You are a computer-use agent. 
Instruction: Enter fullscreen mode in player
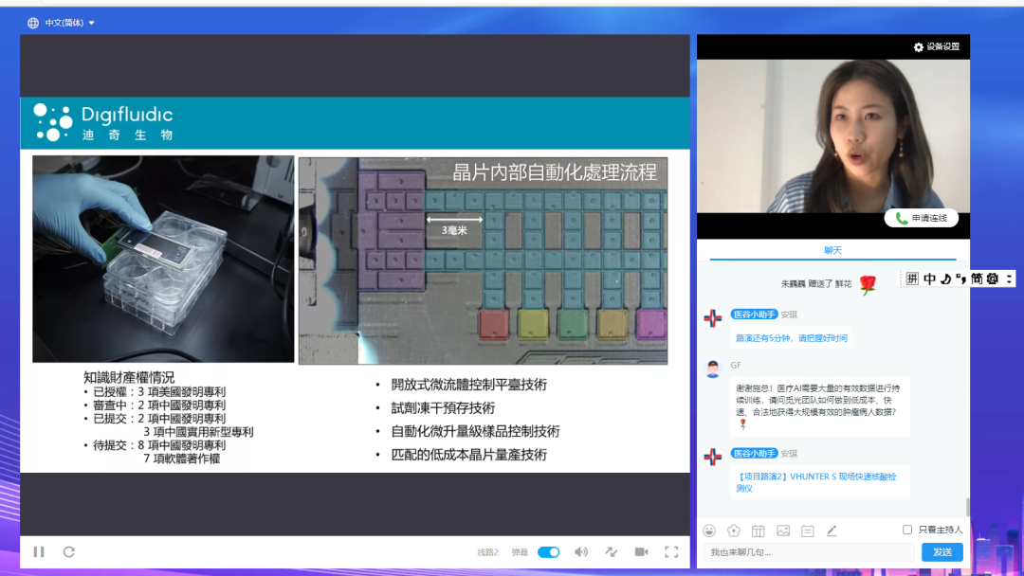pyautogui.click(x=671, y=552)
